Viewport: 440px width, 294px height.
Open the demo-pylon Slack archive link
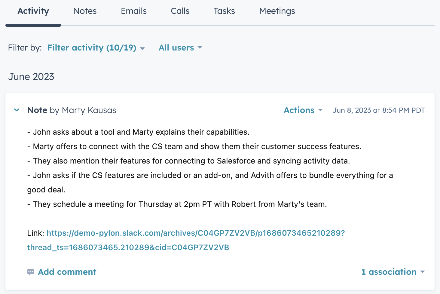pyautogui.click(x=195, y=233)
